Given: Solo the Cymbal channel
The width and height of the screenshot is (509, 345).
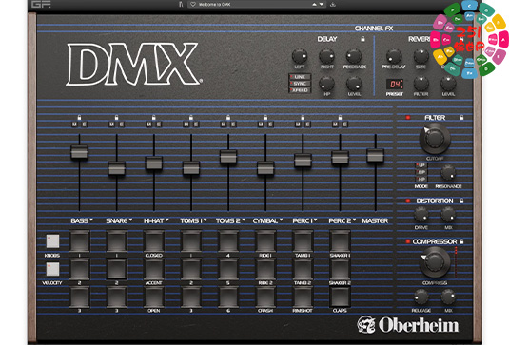Looking at the screenshot, I should pos(270,125).
